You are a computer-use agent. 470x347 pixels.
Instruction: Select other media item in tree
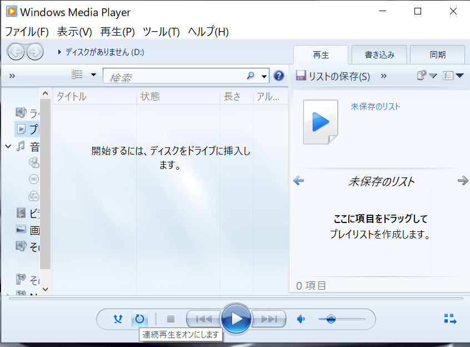click(27, 246)
